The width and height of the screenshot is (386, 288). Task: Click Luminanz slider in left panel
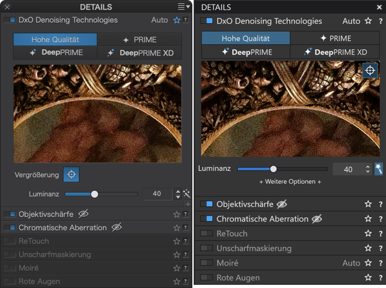(101, 194)
